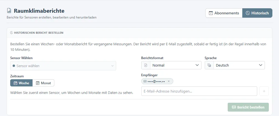The width and height of the screenshot is (279, 116).
Task: Switch to the Abonnements tab
Action: pos(224,13)
